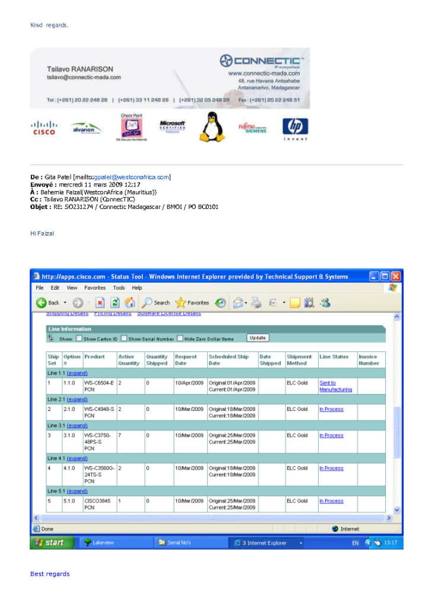Click the Cisco logo in email signature
This screenshot has width=429, height=608.
(x=44, y=128)
